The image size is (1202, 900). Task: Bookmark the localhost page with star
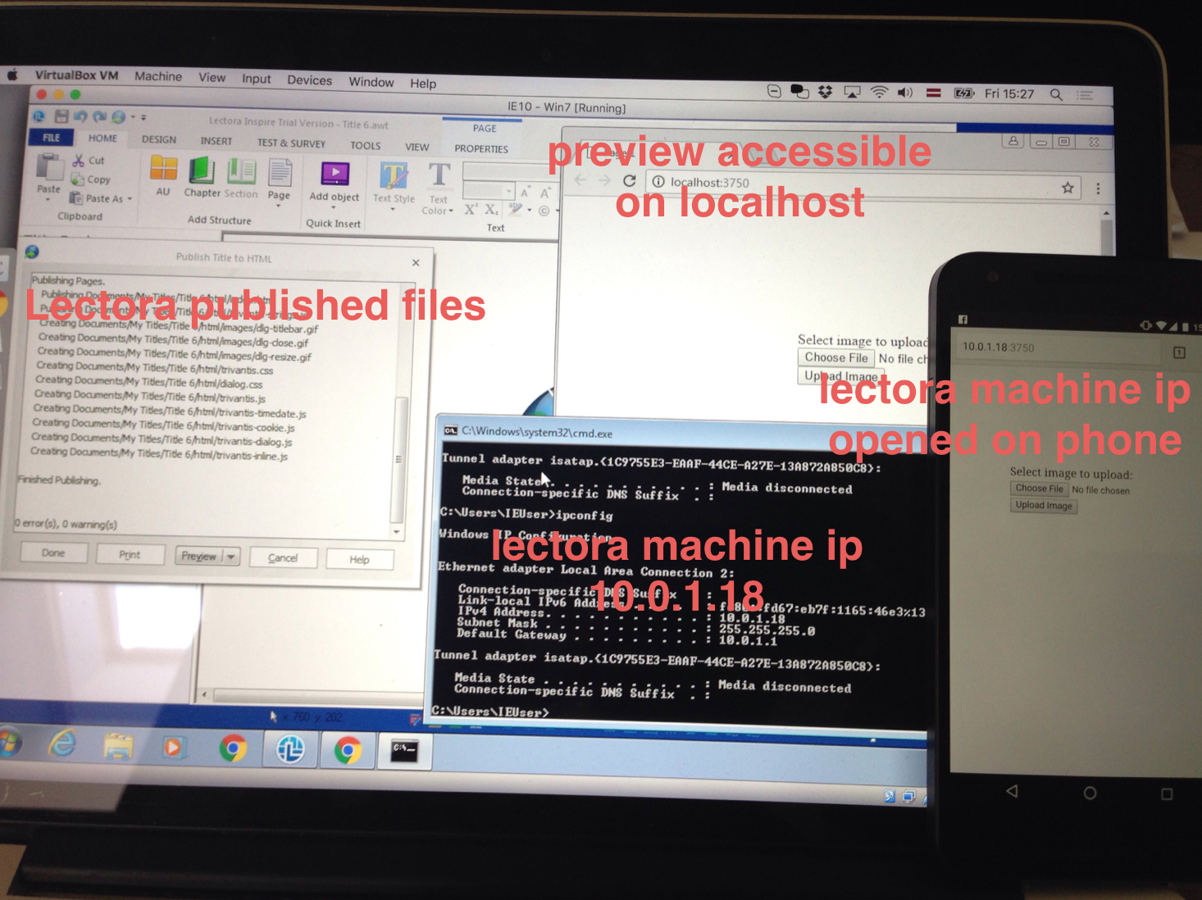click(1067, 188)
